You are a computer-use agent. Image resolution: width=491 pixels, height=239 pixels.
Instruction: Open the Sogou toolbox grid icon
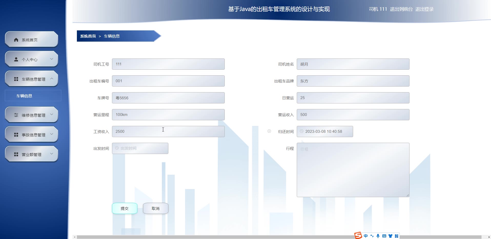396,236
